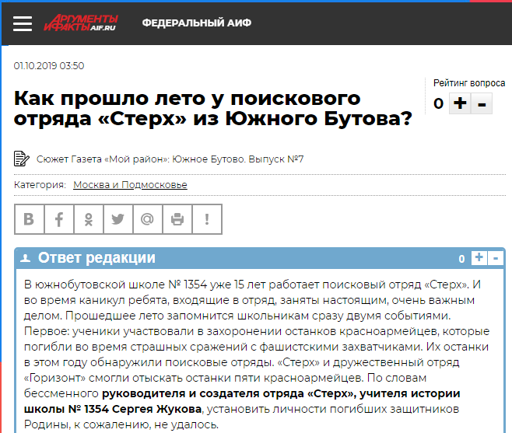Open the Москва и Подмосковье category link
This screenshot has width=512, height=433.
[x=130, y=185]
